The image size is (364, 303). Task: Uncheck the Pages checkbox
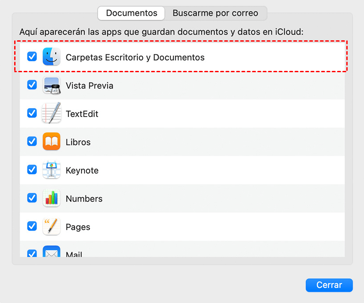[32, 227]
